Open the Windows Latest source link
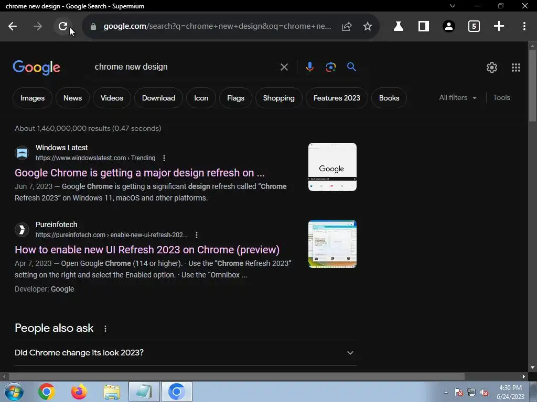The image size is (537, 402). pyautogui.click(x=95, y=158)
